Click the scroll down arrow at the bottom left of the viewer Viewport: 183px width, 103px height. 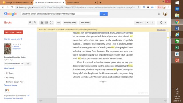click(x=41, y=101)
